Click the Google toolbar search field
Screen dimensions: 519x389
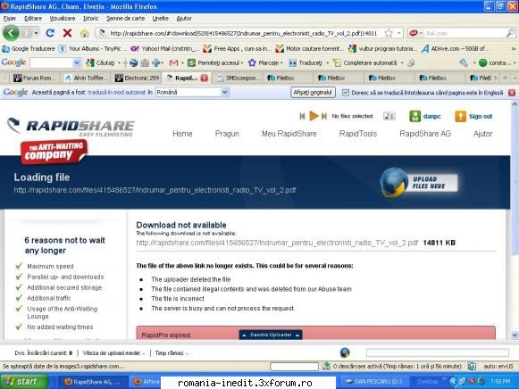click(x=51, y=62)
